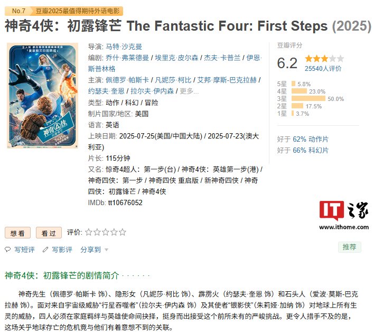Click the Douban score star rating graphic
This screenshot has height=332, width=374.
pyautogui.click(x=324, y=59)
